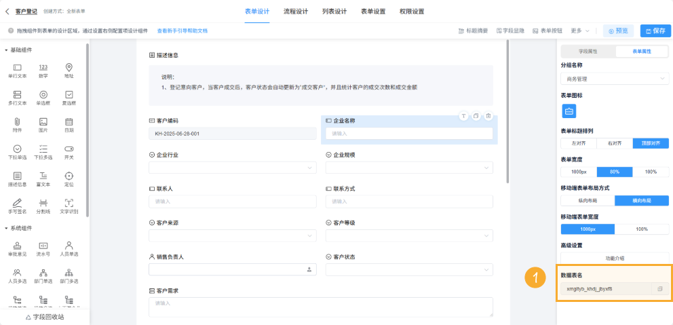The image size is (673, 325).
Task: Select the 日期 calendar component
Action: pos(69,125)
